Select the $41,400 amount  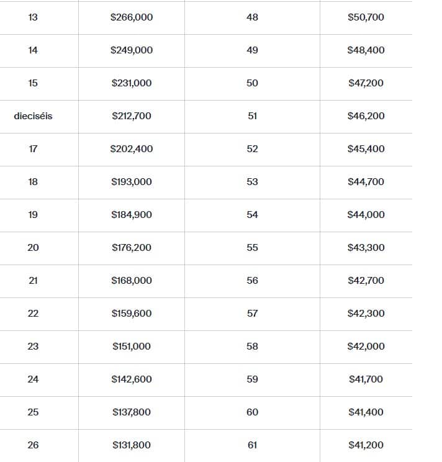click(366, 412)
